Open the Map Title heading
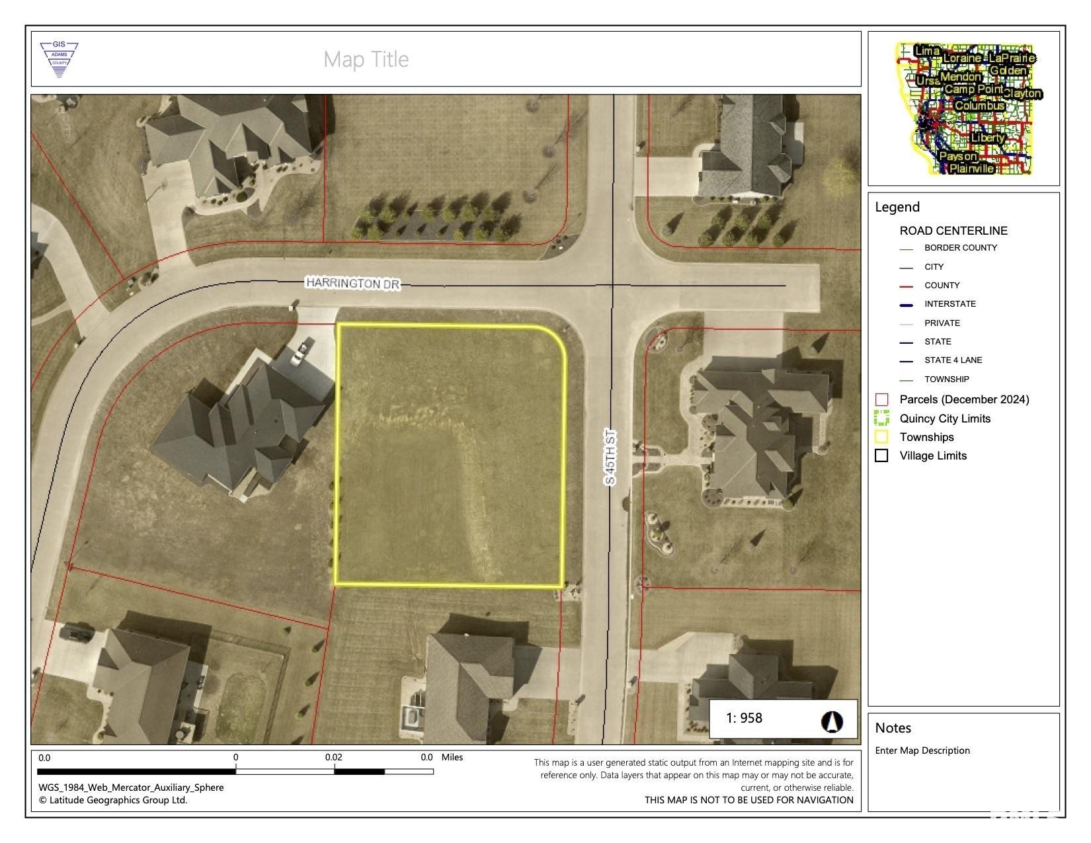Screen dimensions: 1091x843 point(366,59)
